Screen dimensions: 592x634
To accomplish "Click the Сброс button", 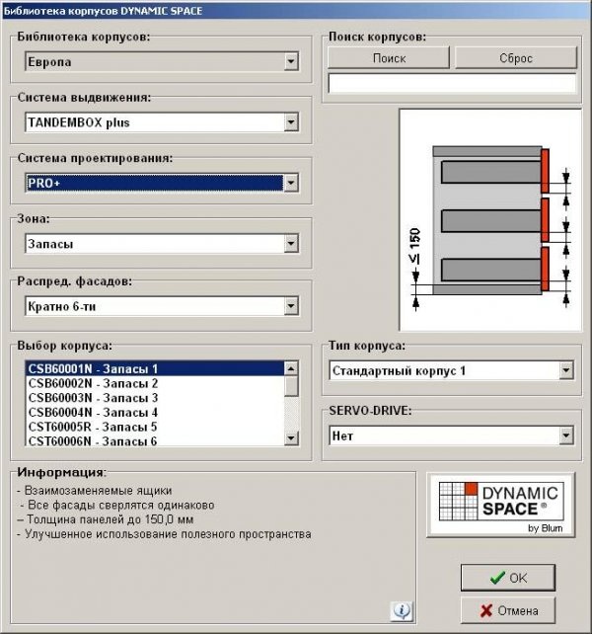I will pyautogui.click(x=516, y=58).
